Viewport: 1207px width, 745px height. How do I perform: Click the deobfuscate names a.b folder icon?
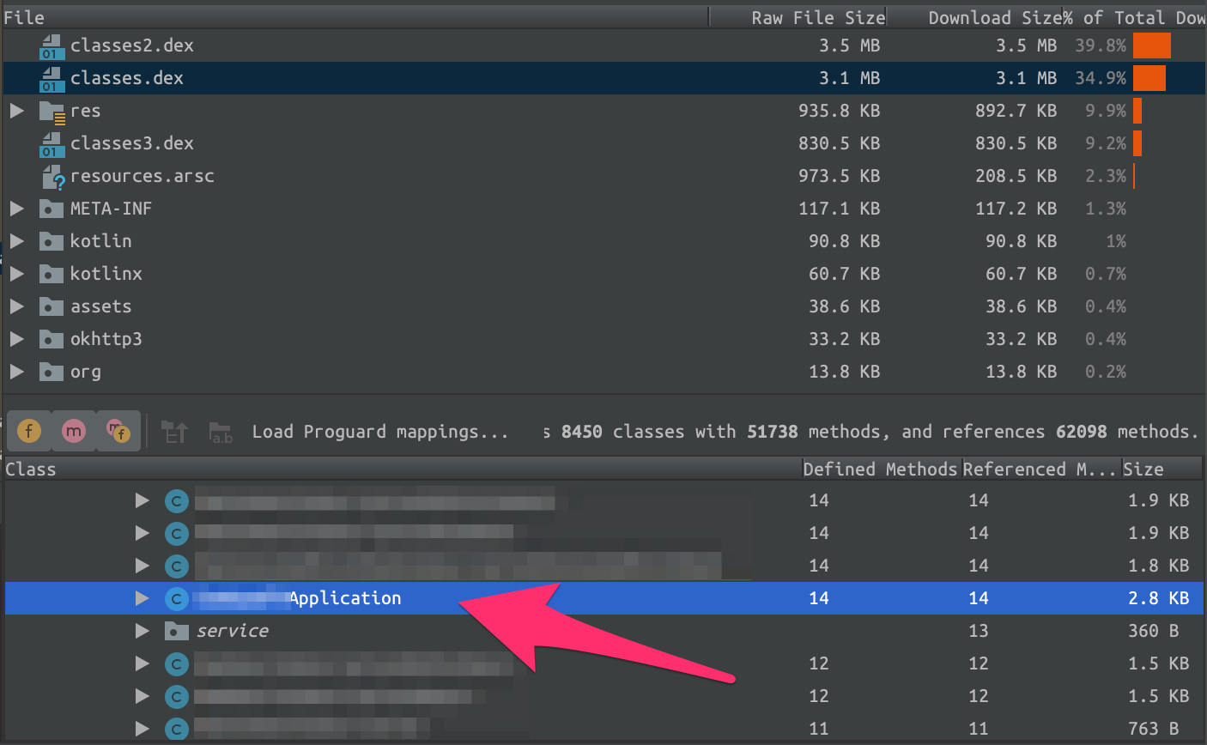(221, 432)
